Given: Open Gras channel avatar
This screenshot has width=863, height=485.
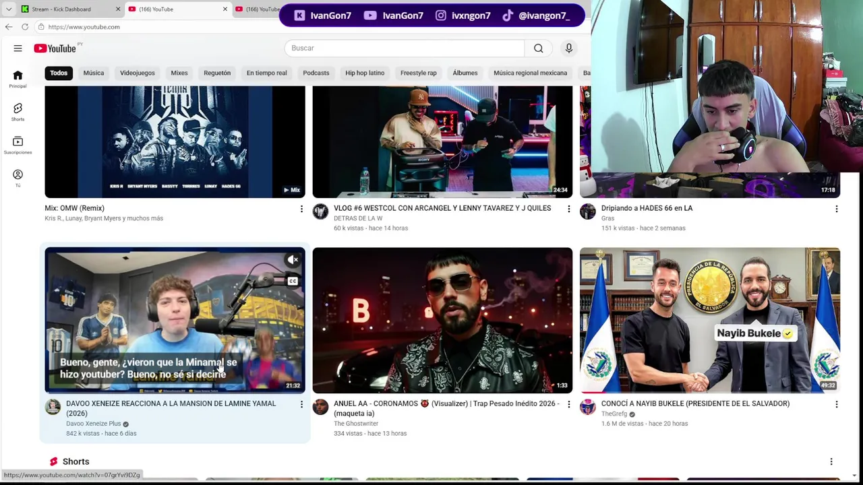Looking at the screenshot, I should coord(588,212).
